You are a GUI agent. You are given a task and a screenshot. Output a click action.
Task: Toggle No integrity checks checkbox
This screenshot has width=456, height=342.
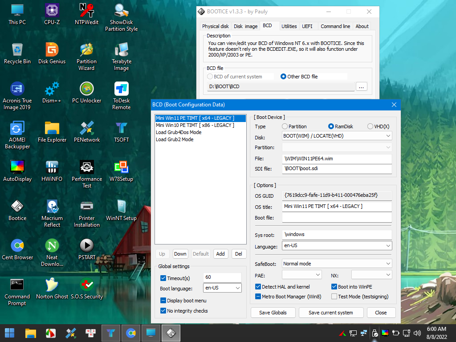[163, 310]
